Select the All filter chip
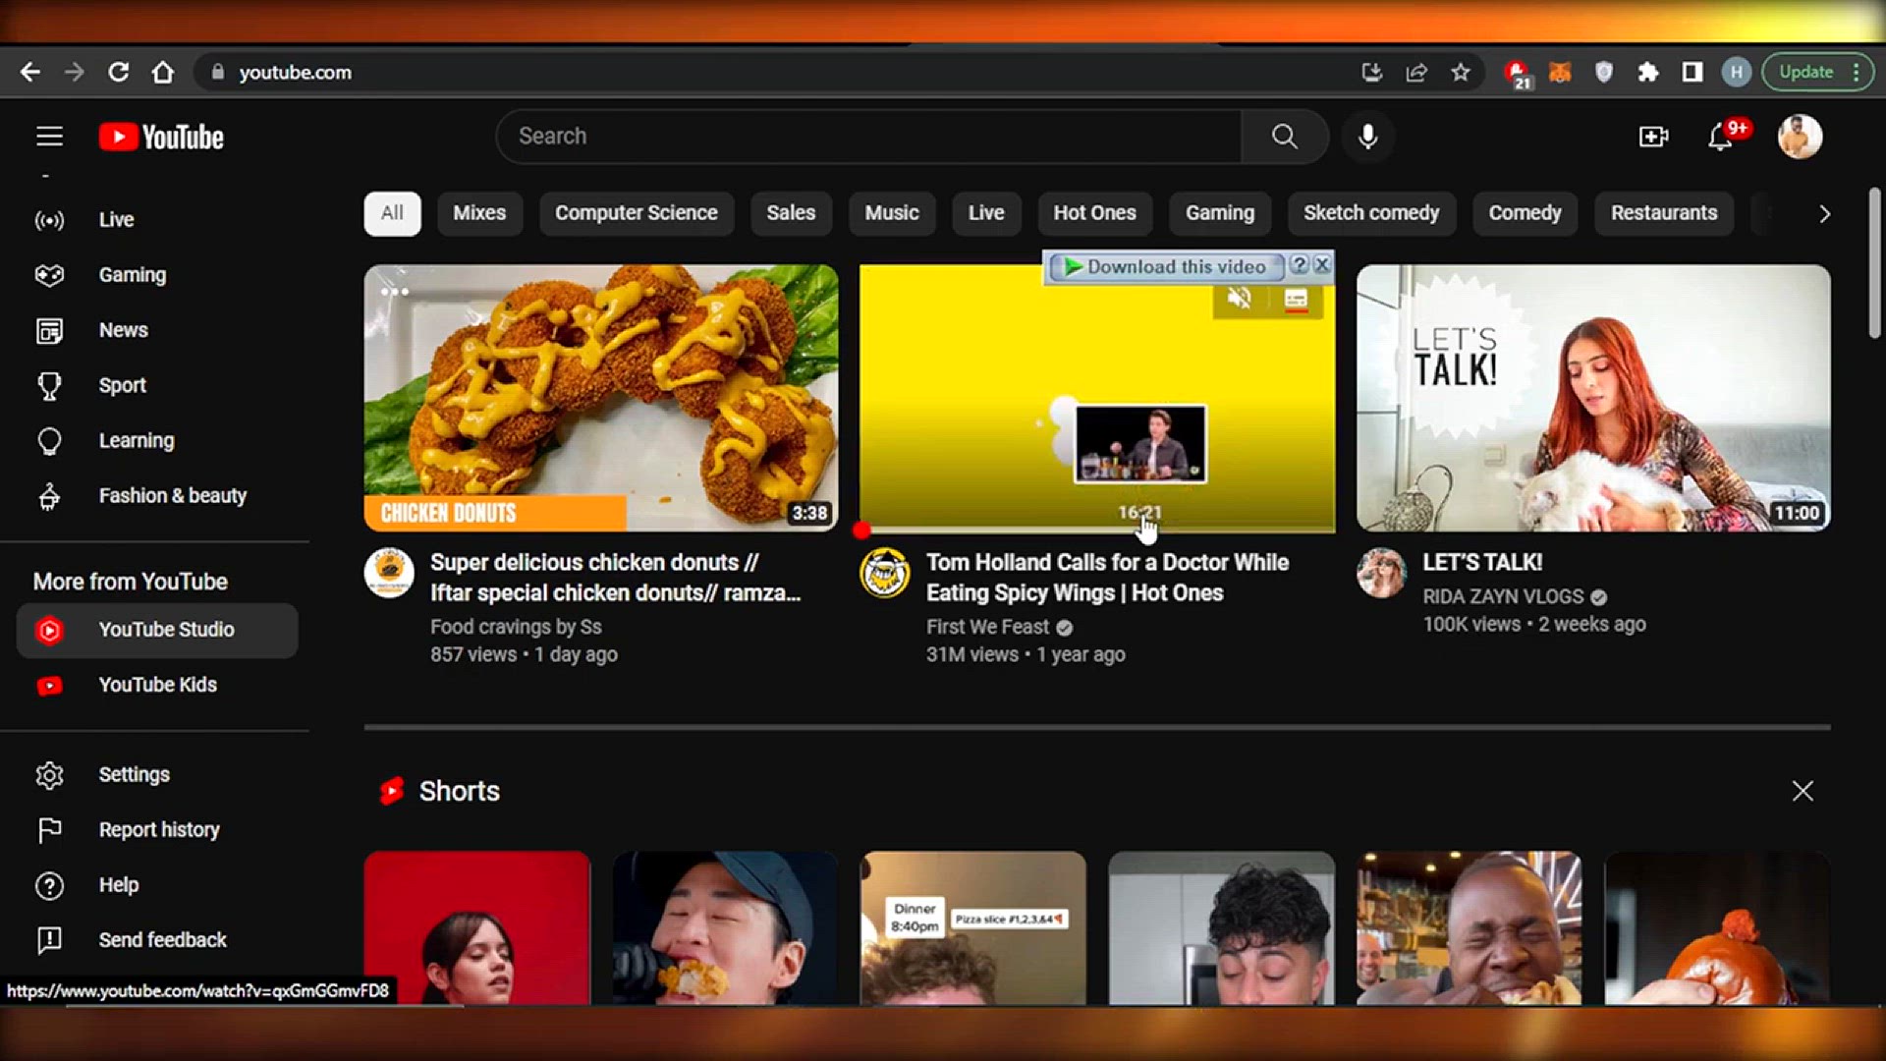1886x1061 pixels. 392,213
